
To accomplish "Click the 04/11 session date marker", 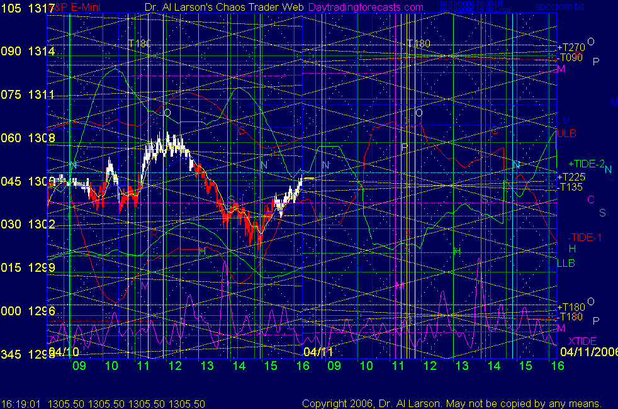I will 318,352.
